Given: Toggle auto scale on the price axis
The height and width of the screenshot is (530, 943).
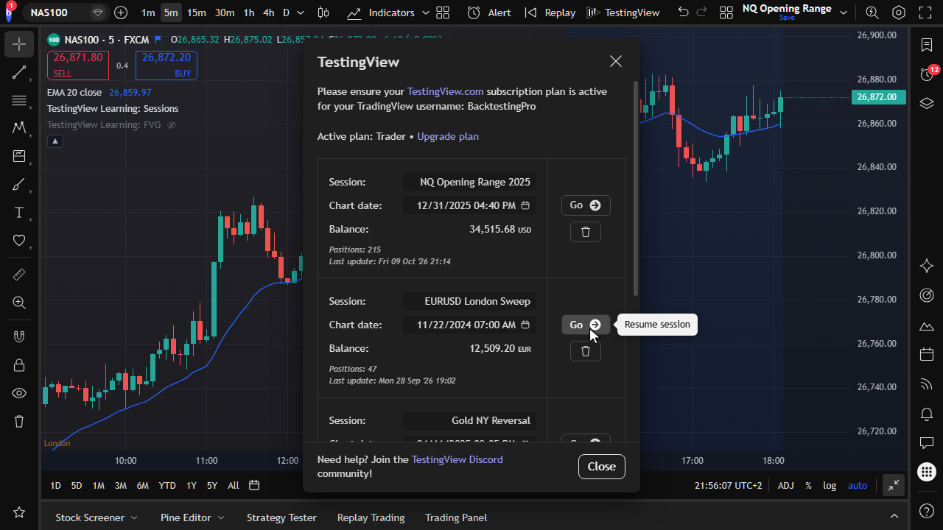Looking at the screenshot, I should [x=858, y=485].
